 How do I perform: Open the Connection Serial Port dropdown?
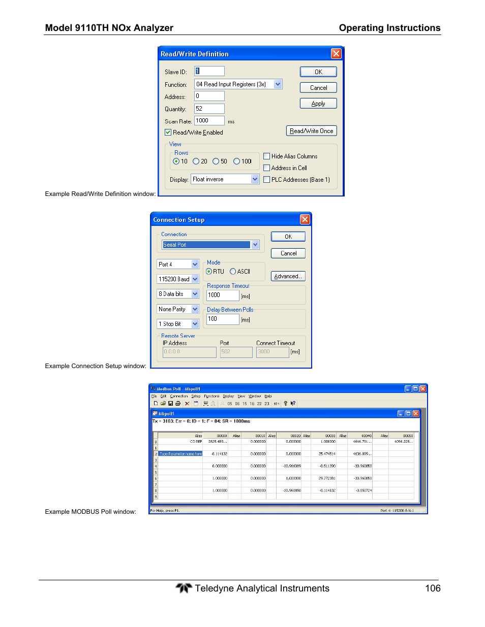255,245
